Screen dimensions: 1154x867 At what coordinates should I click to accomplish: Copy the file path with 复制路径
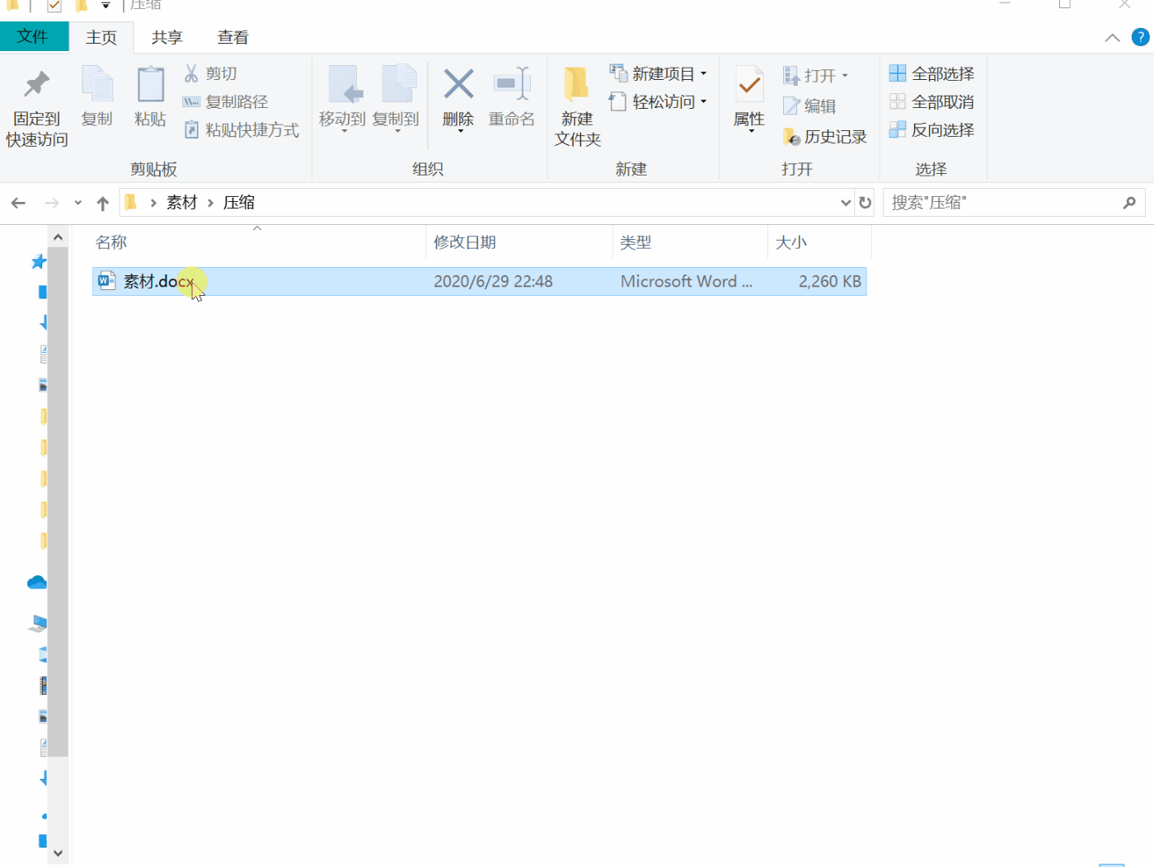click(225, 101)
